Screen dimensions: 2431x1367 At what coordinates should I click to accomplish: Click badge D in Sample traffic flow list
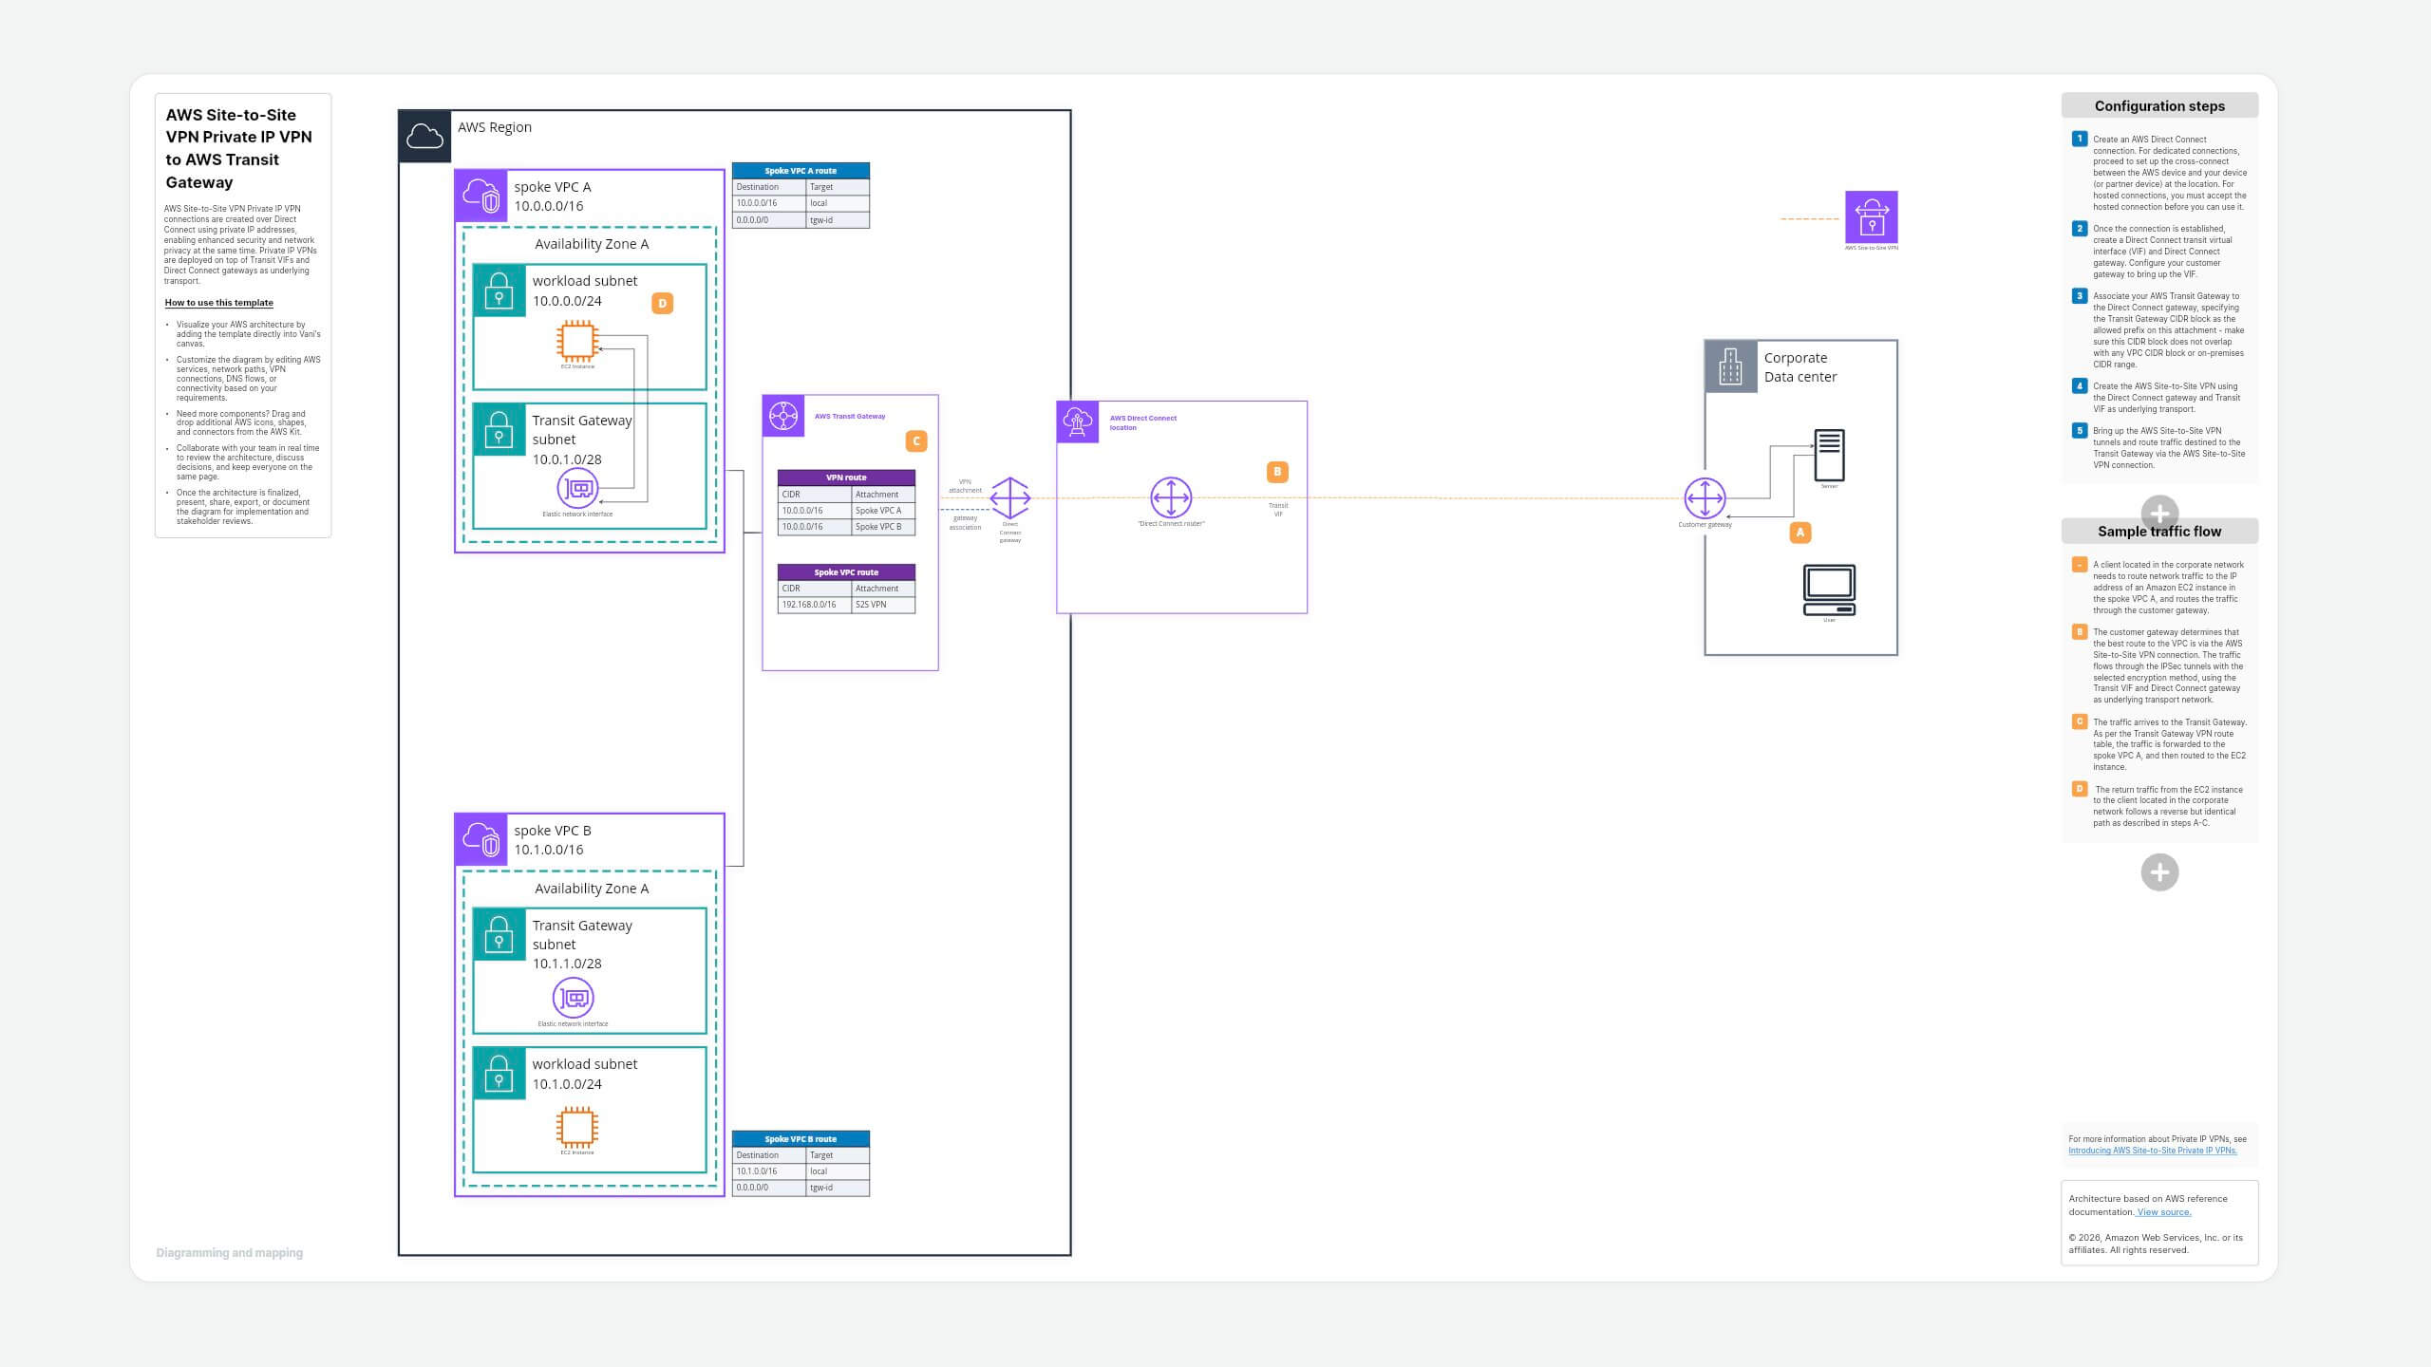(2080, 789)
